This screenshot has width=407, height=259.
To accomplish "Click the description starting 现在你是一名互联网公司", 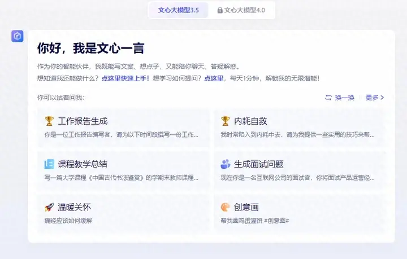I will [298, 178].
